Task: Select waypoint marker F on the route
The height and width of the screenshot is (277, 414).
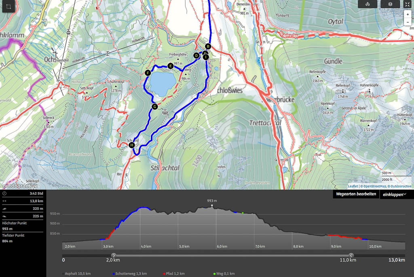Action: 148,73
